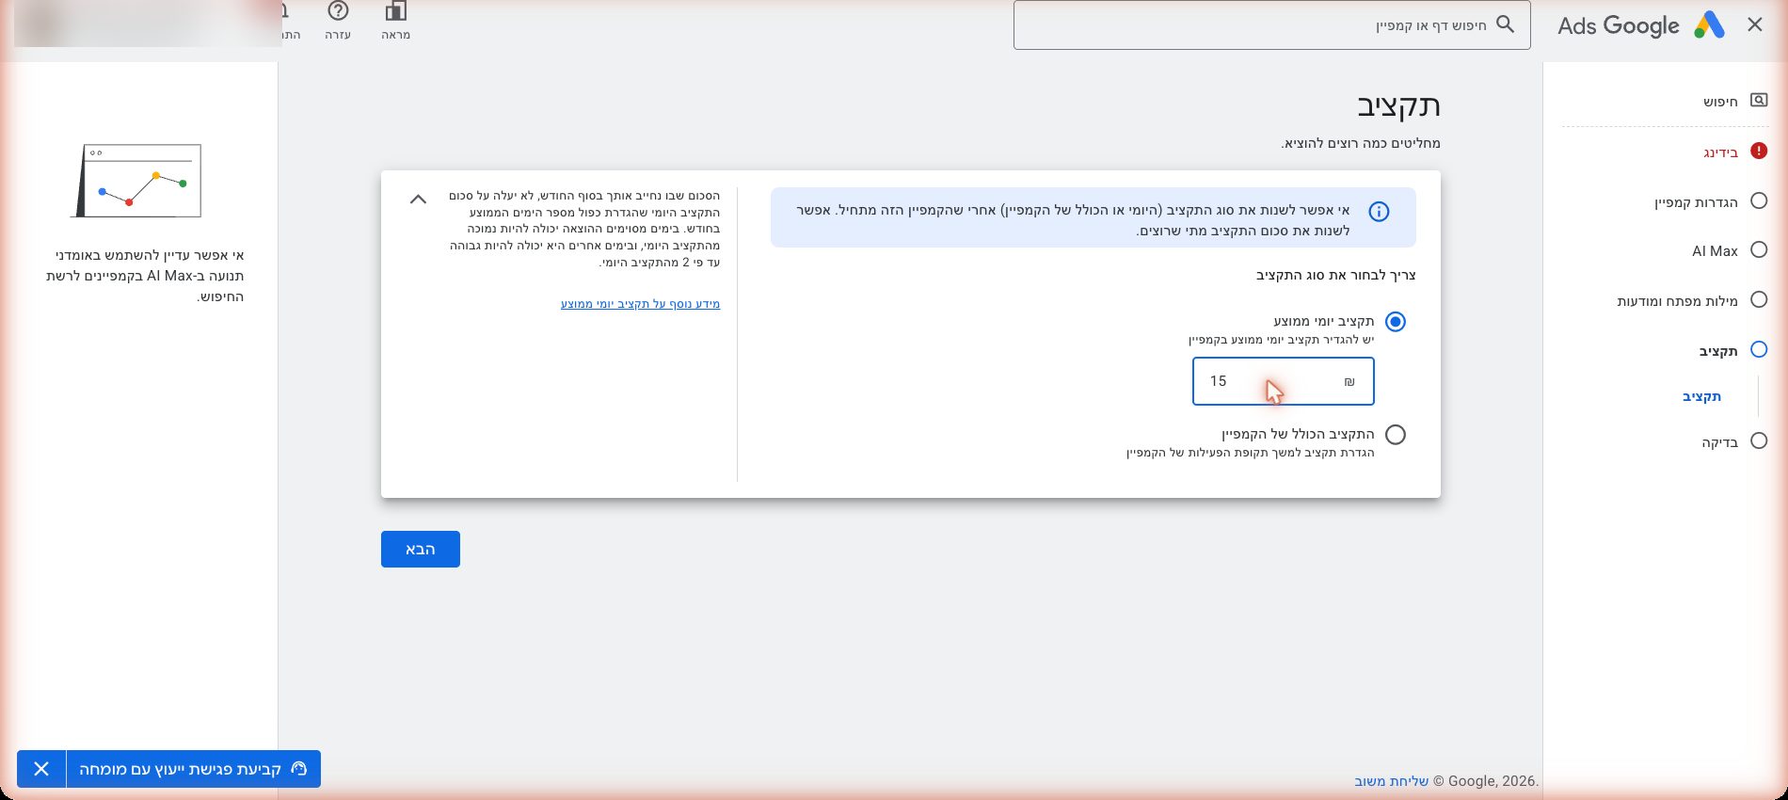This screenshot has width=1788, height=800.
Task: Click the הבא next button
Action: (x=421, y=549)
